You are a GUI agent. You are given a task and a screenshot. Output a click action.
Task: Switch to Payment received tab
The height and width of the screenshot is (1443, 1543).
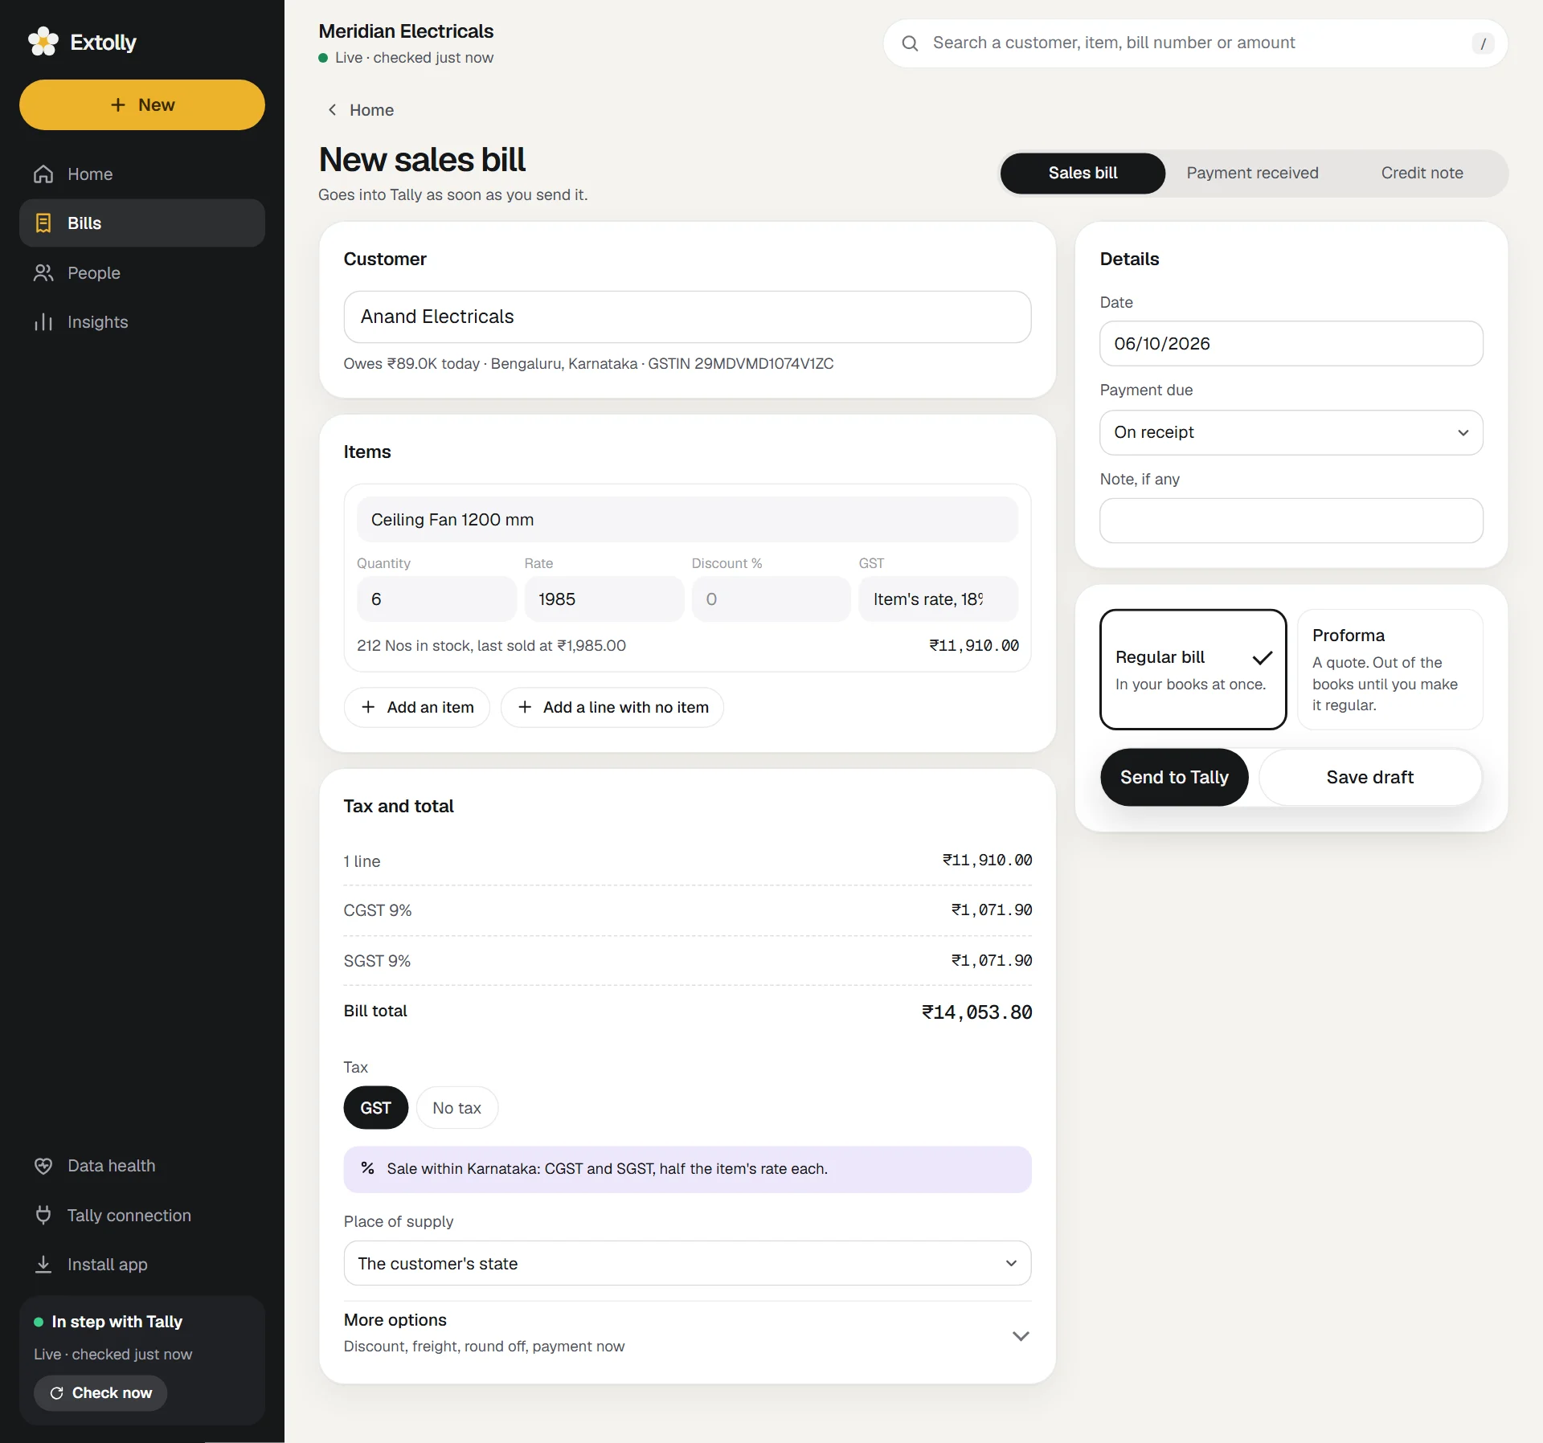click(x=1252, y=173)
